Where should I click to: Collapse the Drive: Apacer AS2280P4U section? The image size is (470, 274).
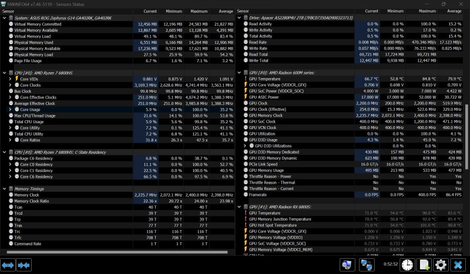[239, 18]
